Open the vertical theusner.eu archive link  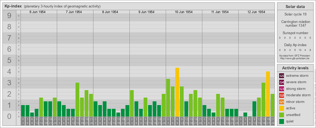click(x=315, y=96)
